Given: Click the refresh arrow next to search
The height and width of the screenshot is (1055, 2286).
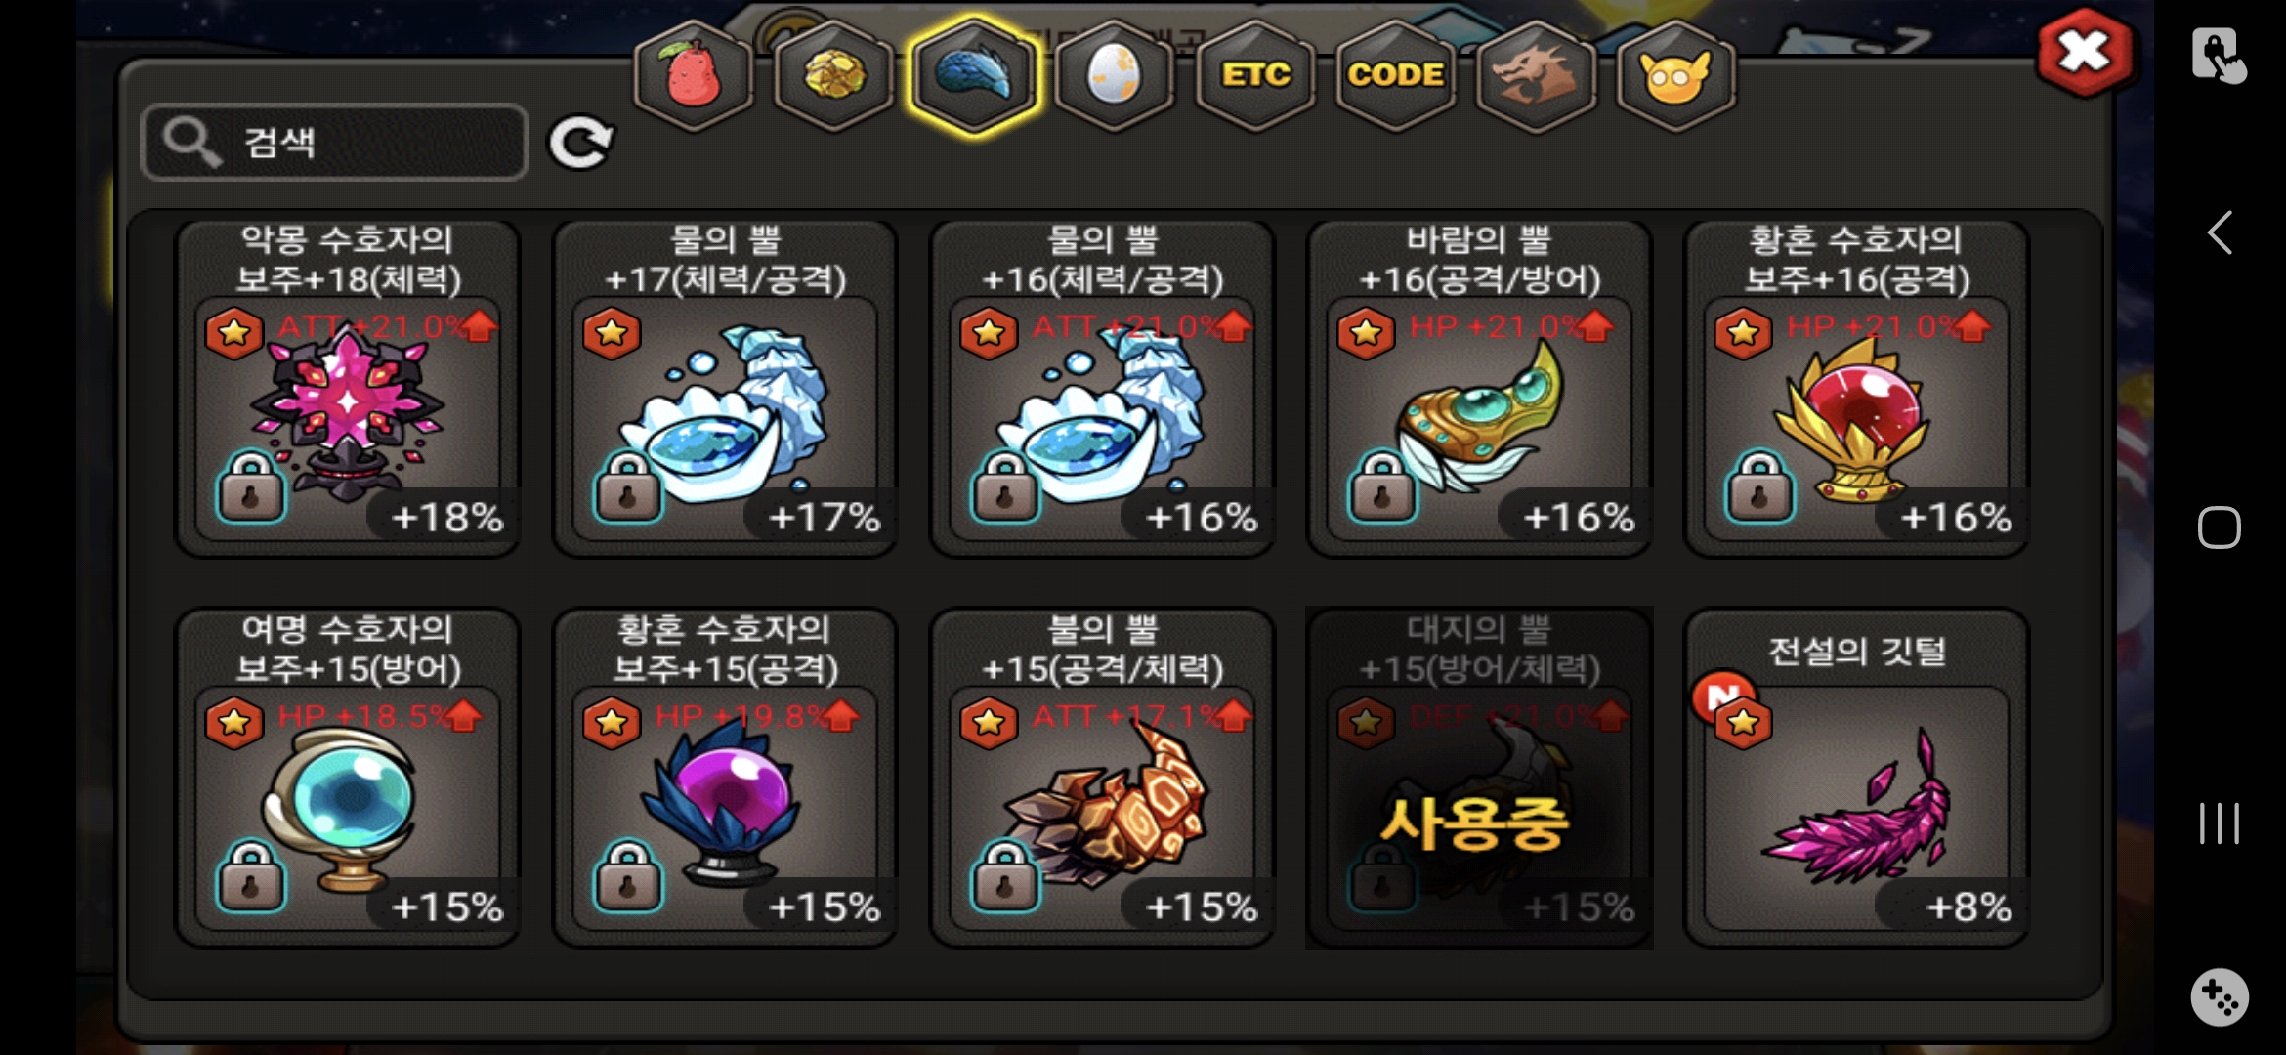Looking at the screenshot, I should coord(581,143).
